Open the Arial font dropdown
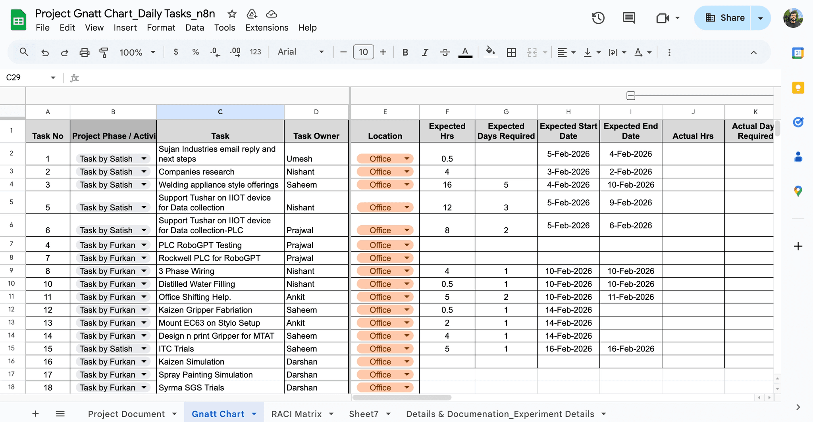The image size is (813, 422). [302, 52]
